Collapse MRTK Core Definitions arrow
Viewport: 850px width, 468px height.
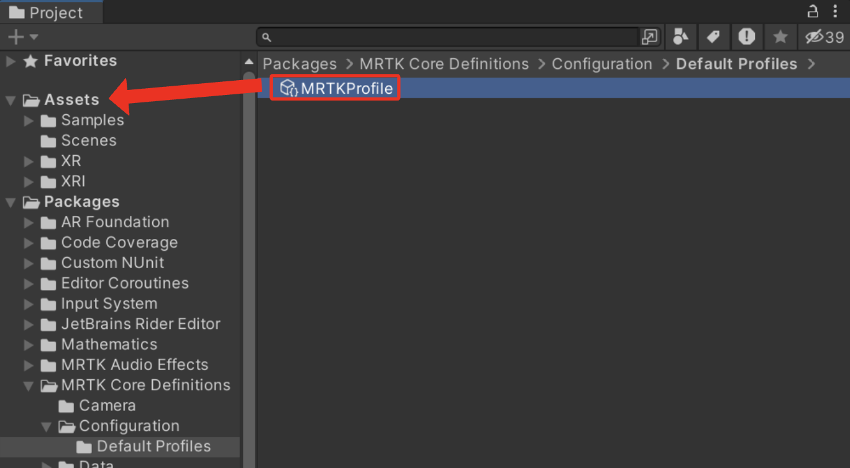[29, 385]
